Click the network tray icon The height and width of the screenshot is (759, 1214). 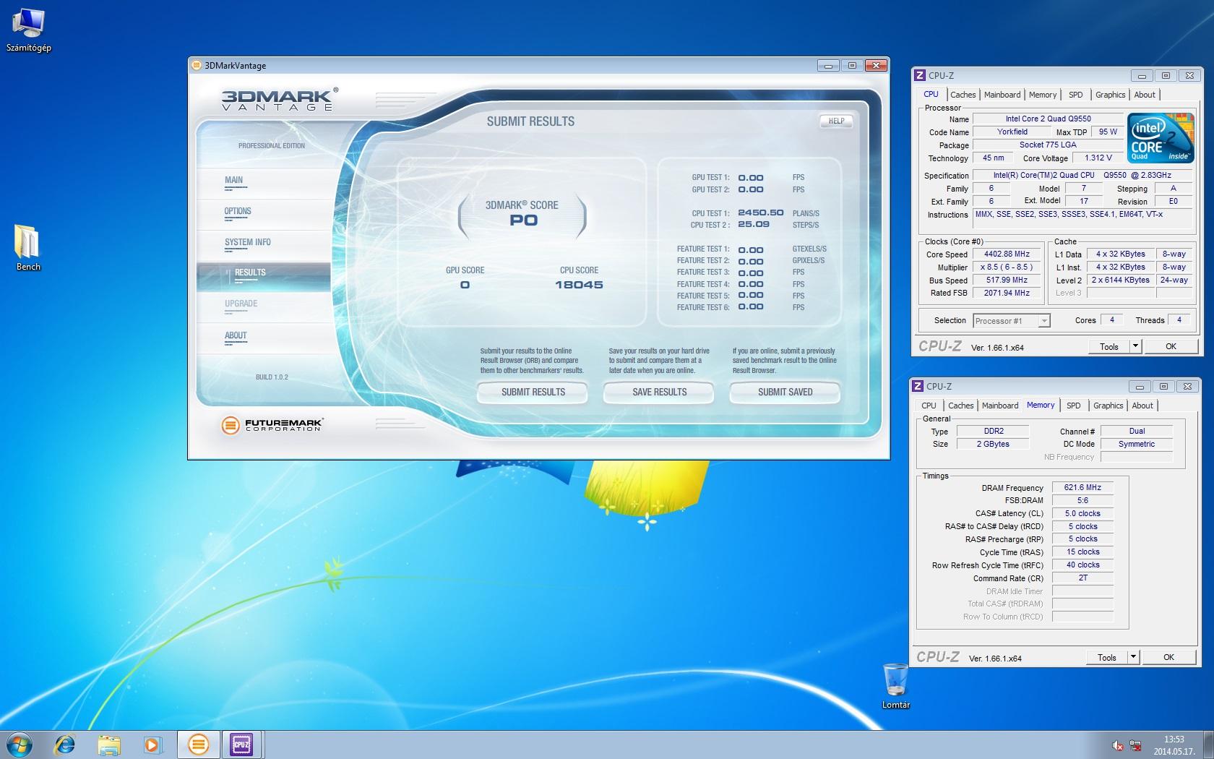click(x=1136, y=745)
